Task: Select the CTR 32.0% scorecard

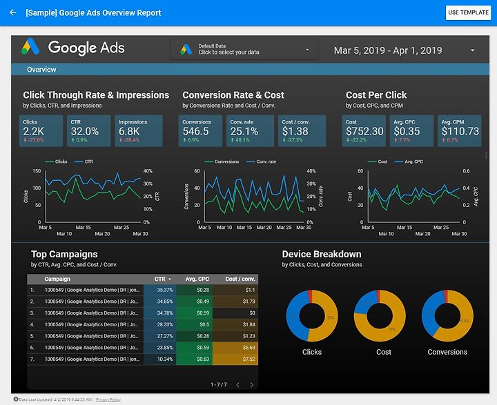Action: pyautogui.click(x=89, y=131)
